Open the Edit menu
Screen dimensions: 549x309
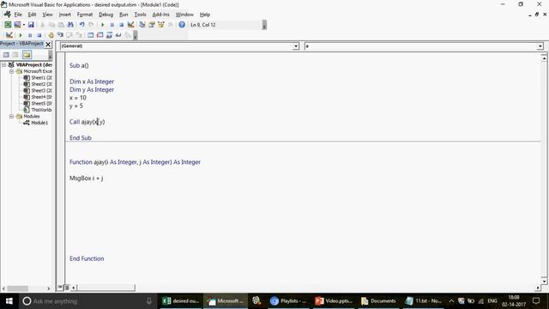(x=33, y=15)
